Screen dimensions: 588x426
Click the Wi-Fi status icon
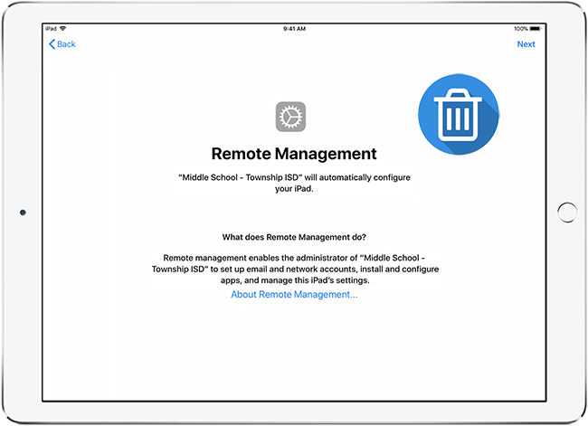point(63,29)
